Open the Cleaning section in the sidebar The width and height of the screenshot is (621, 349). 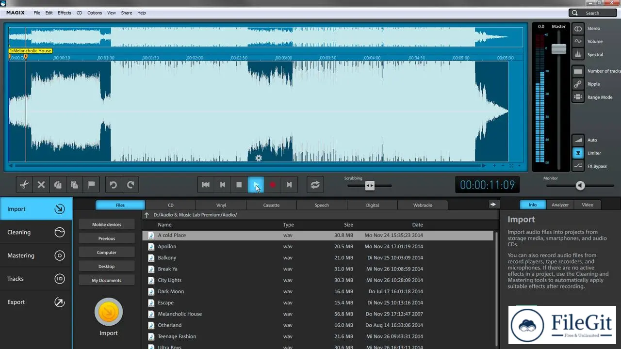(x=36, y=232)
